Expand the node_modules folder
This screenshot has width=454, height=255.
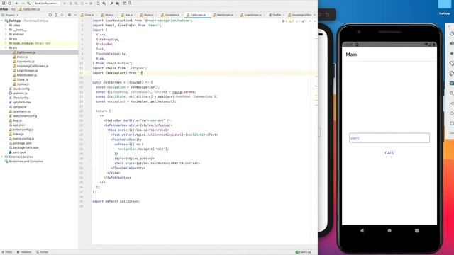pyautogui.click(x=6, y=43)
